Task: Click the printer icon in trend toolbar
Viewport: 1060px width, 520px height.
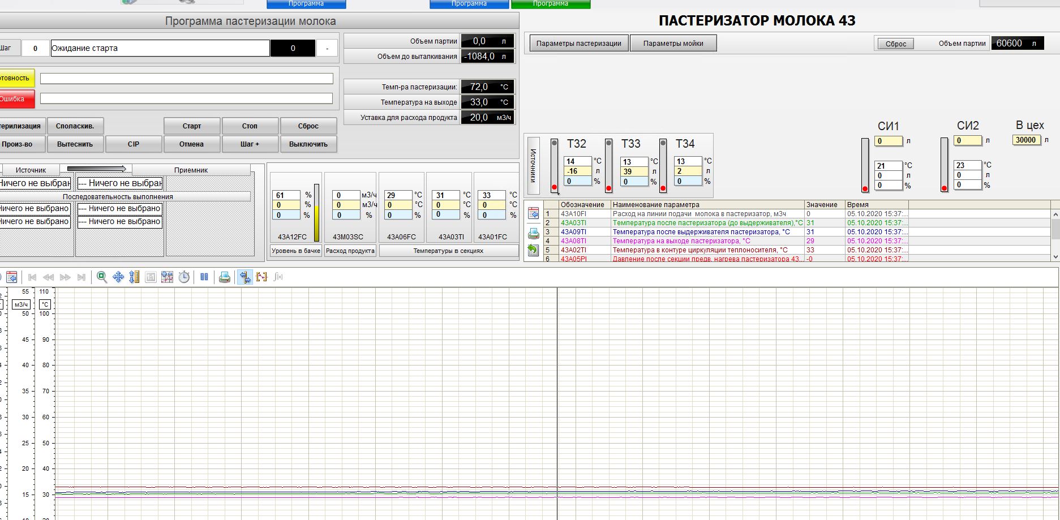Action: pyautogui.click(x=225, y=277)
